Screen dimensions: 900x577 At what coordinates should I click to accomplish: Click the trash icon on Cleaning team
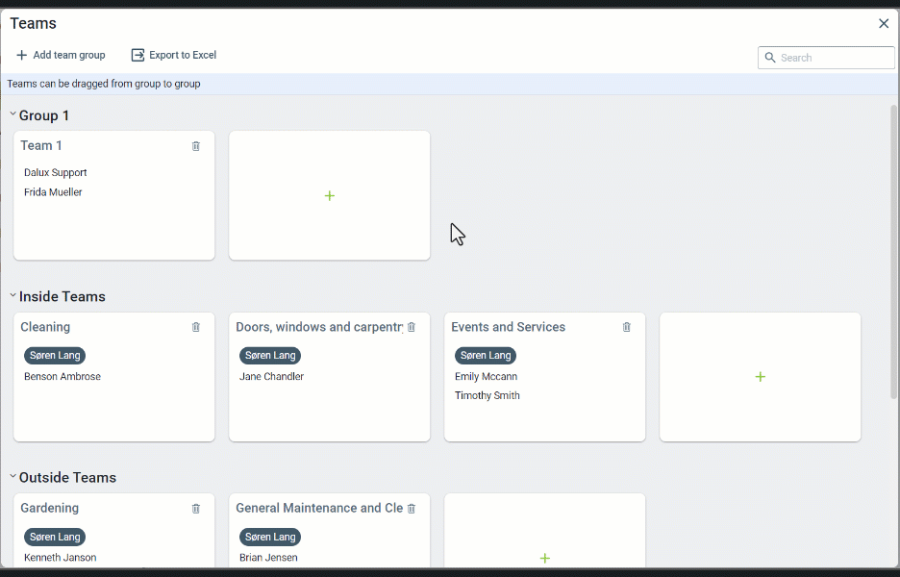tap(196, 327)
